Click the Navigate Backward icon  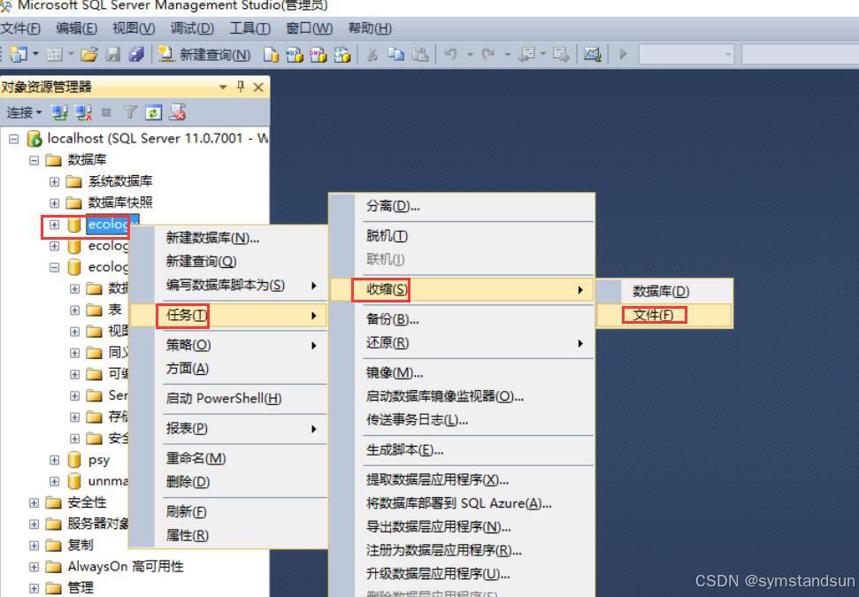pyautogui.click(x=526, y=54)
